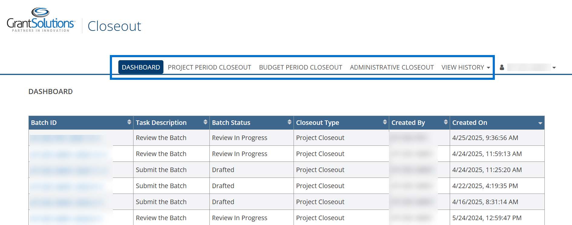This screenshot has height=225, width=572.
Task: Sort by Task Description column arrows
Action: [205, 122]
